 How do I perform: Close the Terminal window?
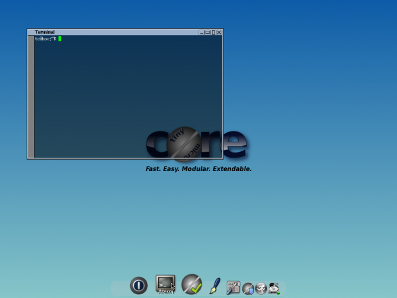pos(219,32)
